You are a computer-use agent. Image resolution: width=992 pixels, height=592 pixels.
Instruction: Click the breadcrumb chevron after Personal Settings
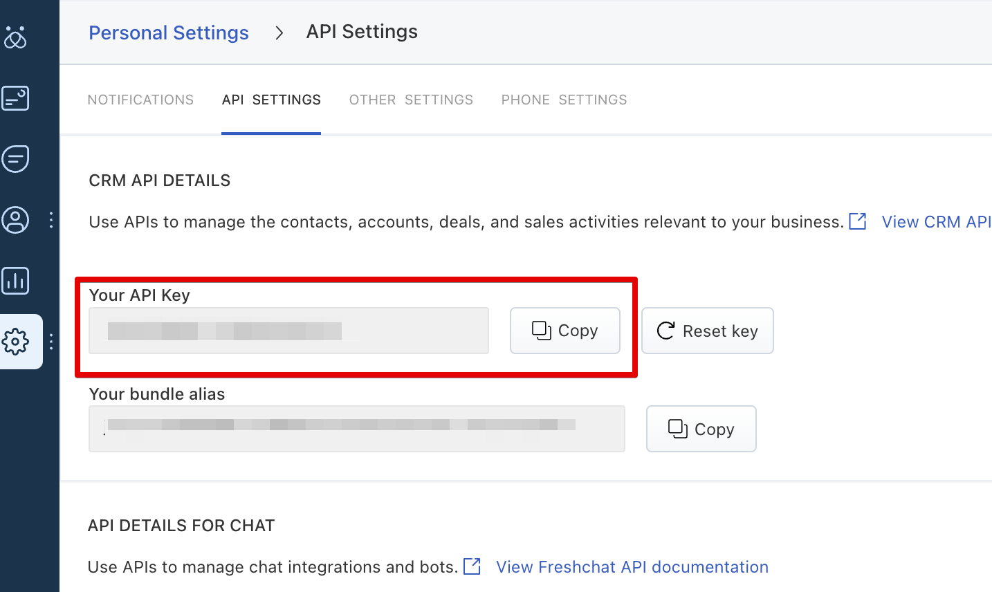(x=279, y=33)
